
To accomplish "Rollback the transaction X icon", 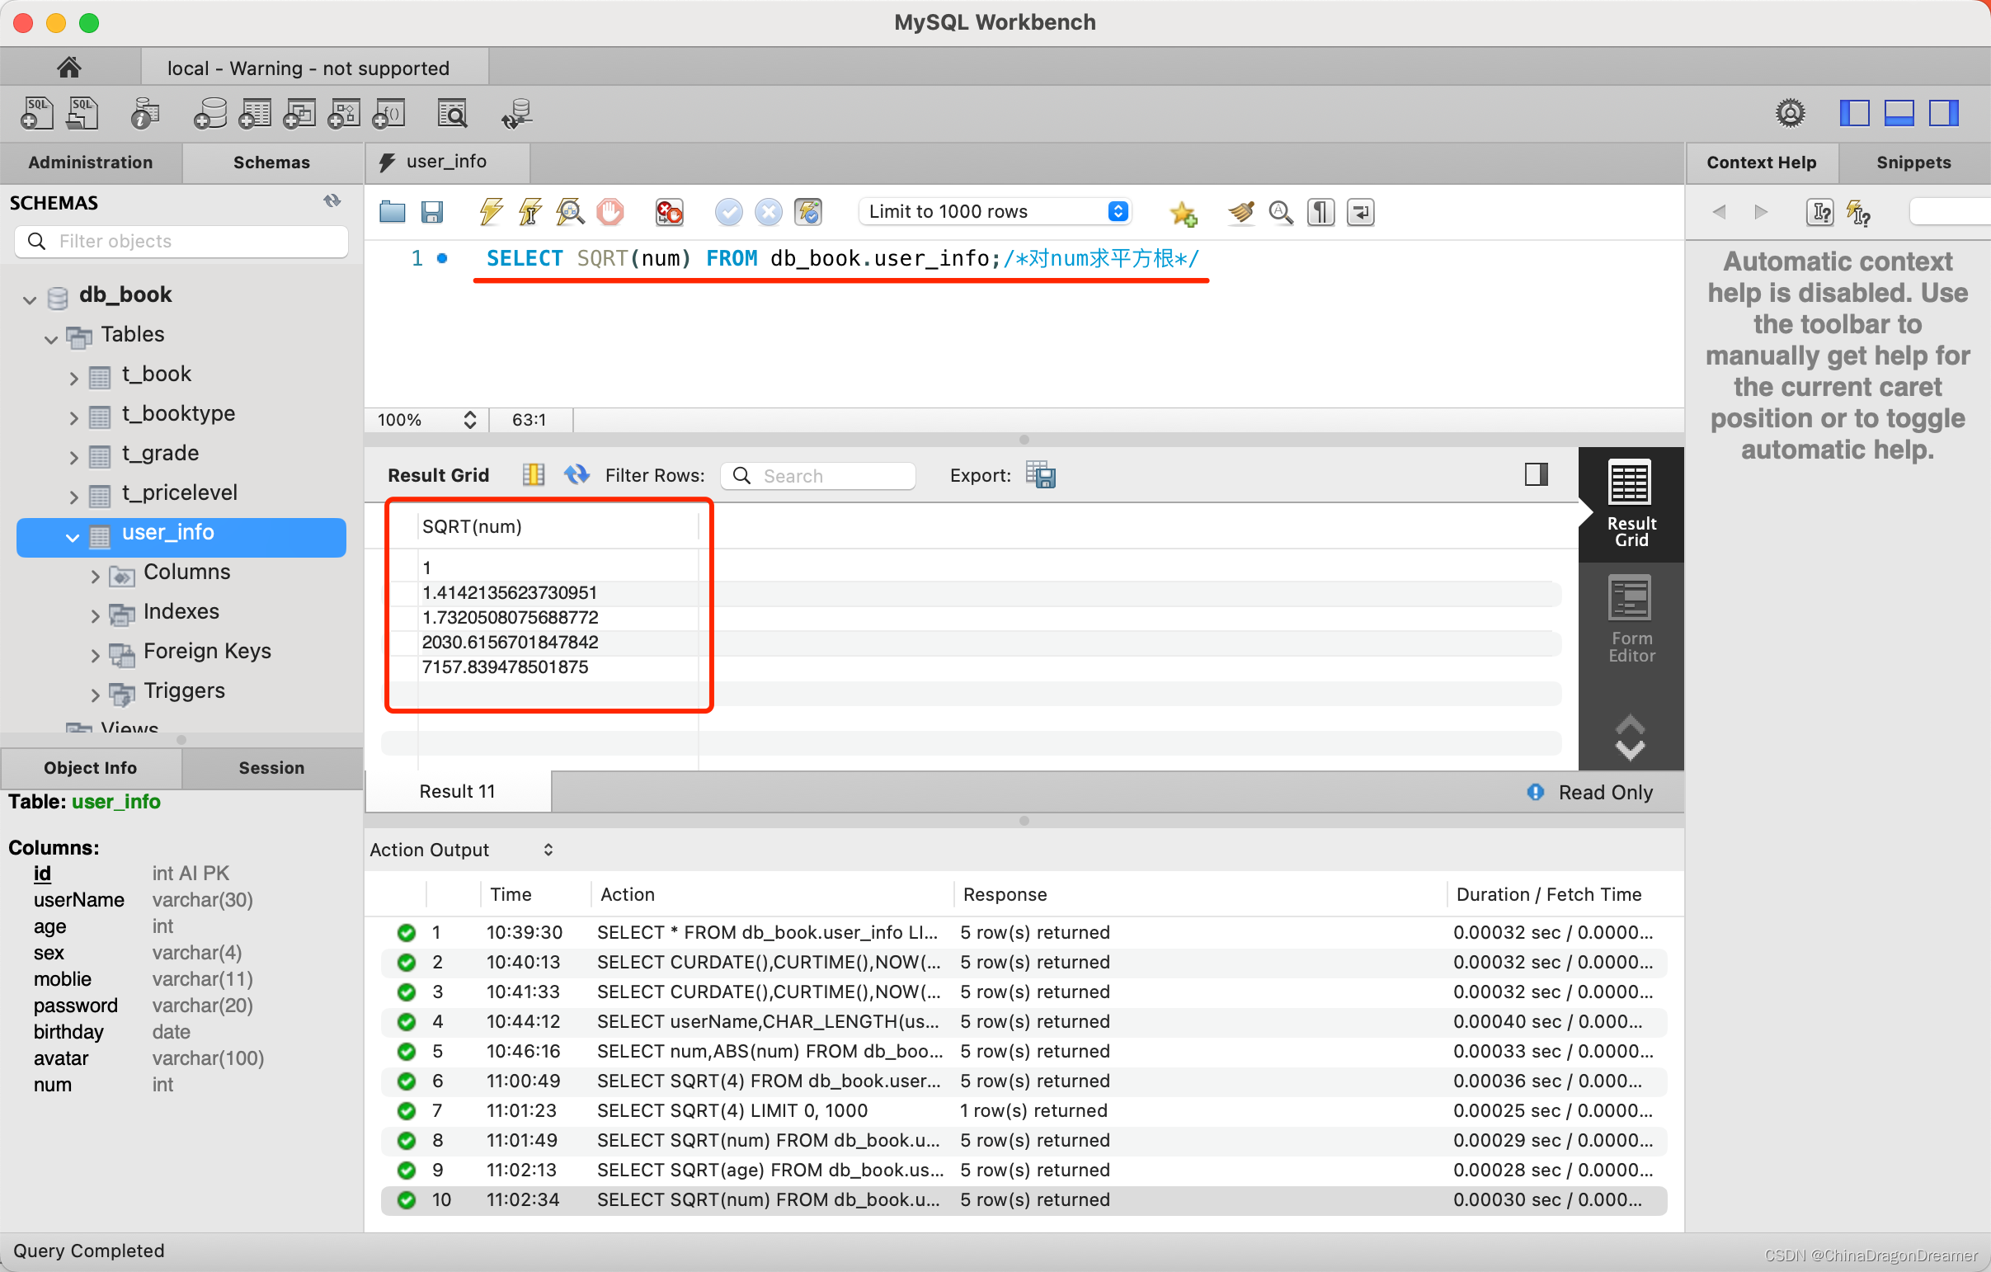I will 768,212.
